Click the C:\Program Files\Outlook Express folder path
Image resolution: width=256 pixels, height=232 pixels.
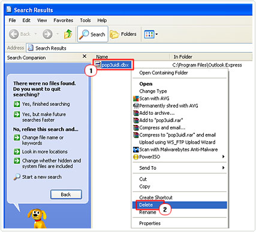[x=207, y=65]
